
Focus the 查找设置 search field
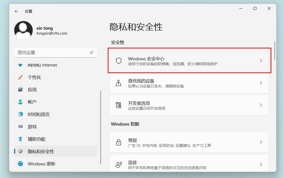[x=56, y=53]
